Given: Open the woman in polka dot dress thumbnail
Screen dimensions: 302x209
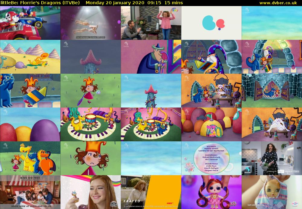Looking at the screenshot, I should pos(272,158).
